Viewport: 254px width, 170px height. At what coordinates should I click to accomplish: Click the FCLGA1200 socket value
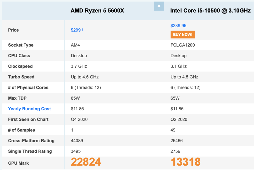183,45
